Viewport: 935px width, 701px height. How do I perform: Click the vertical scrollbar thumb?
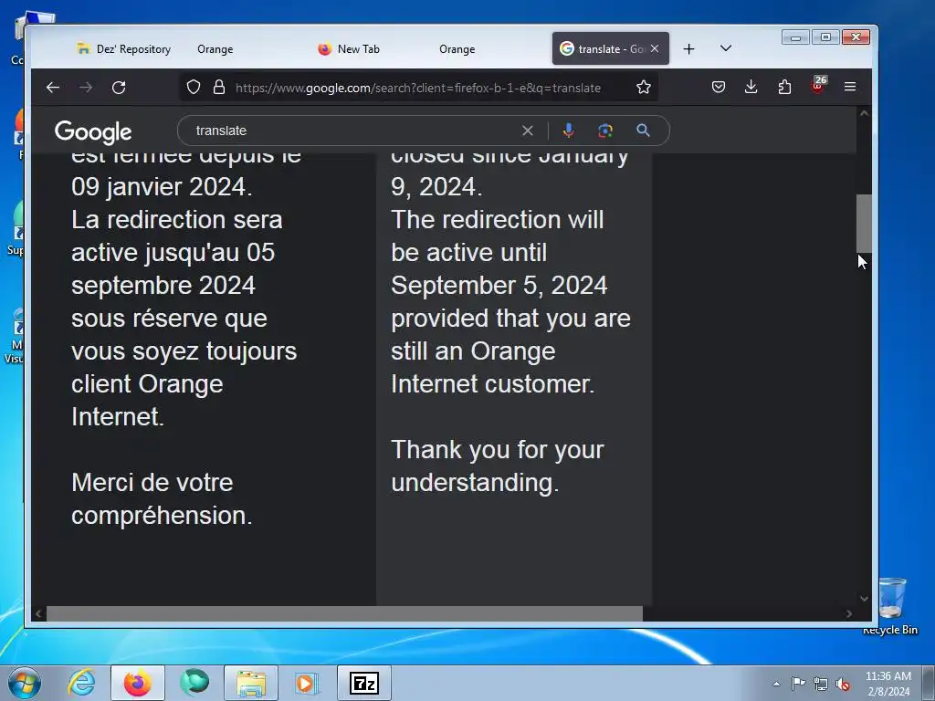pyautogui.click(x=864, y=224)
